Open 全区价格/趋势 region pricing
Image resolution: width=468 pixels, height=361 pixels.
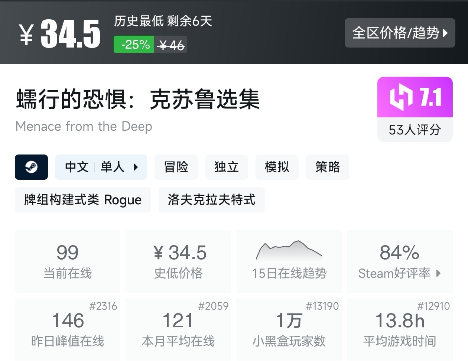(400, 33)
